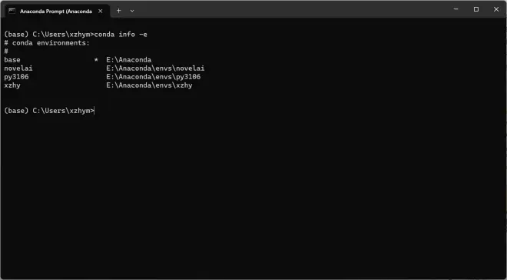
Task: Minimize the terminal window
Action: pos(456,9)
